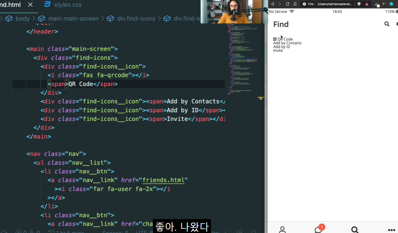This screenshot has width=398, height=233.
Task: Expand breadcrumb chevron before div.find-icons
Action: coord(103,18)
